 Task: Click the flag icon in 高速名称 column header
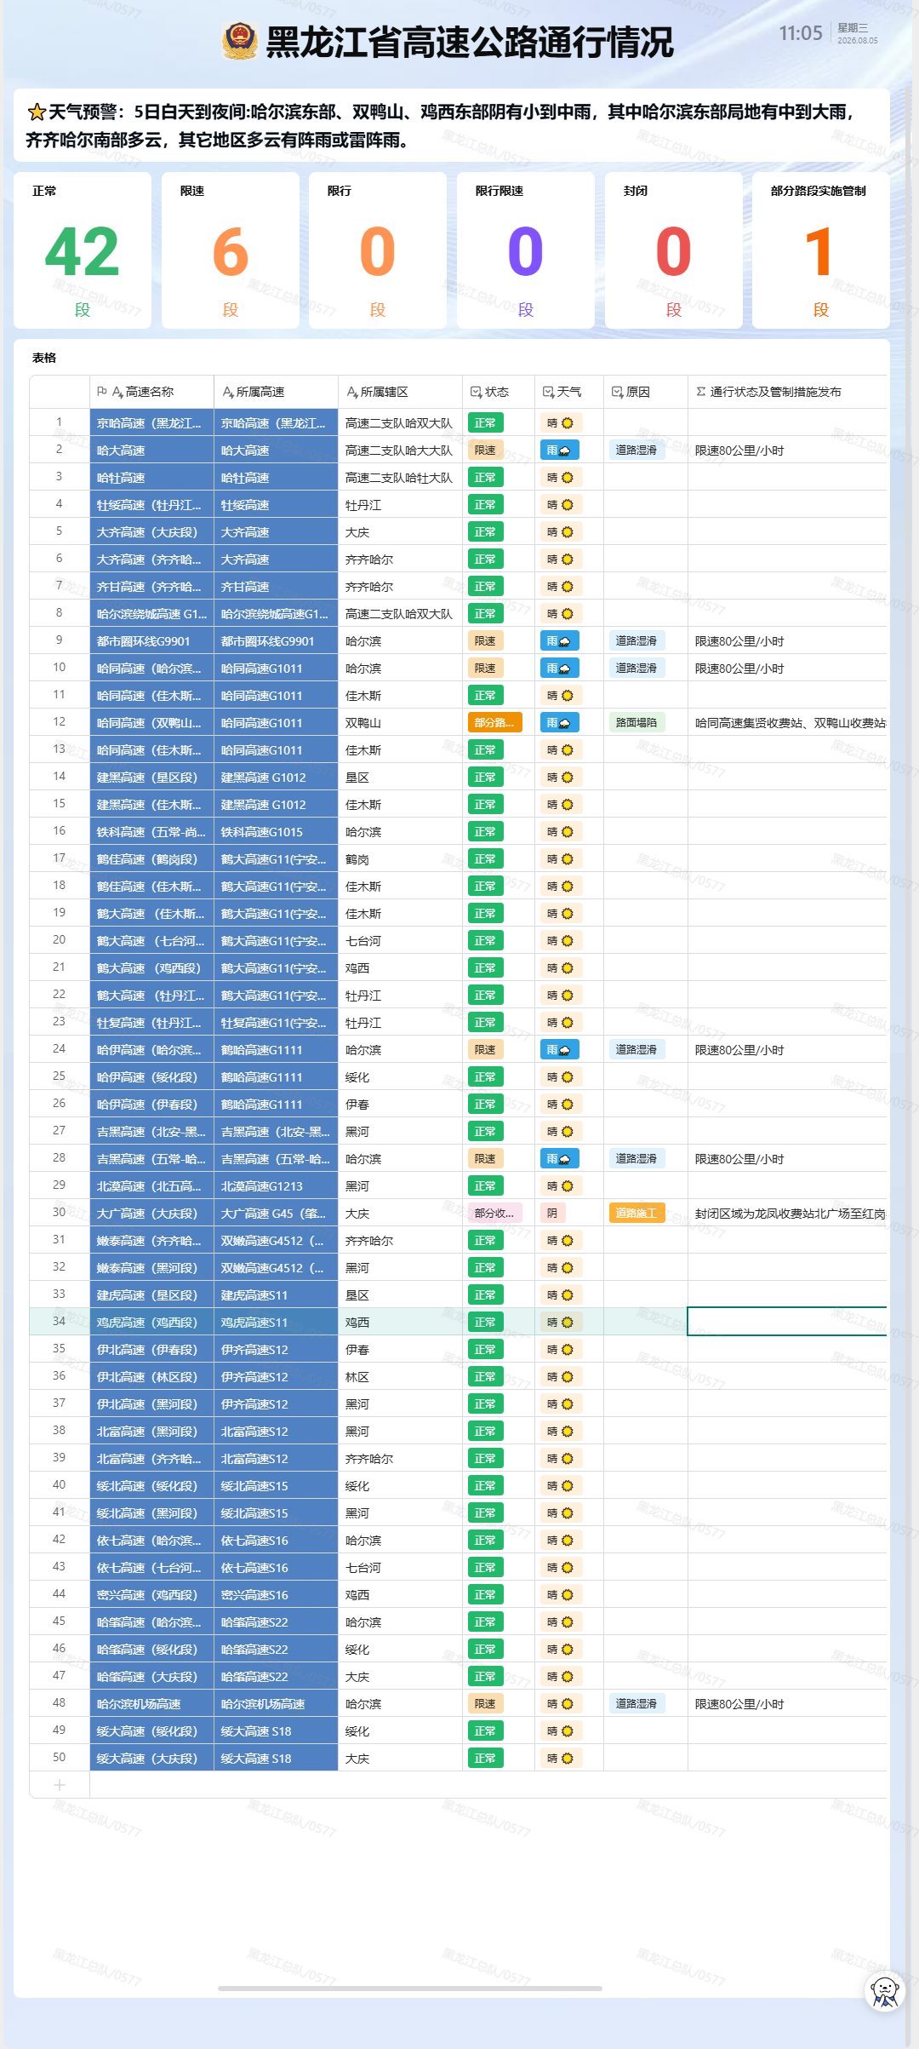pyautogui.click(x=102, y=392)
